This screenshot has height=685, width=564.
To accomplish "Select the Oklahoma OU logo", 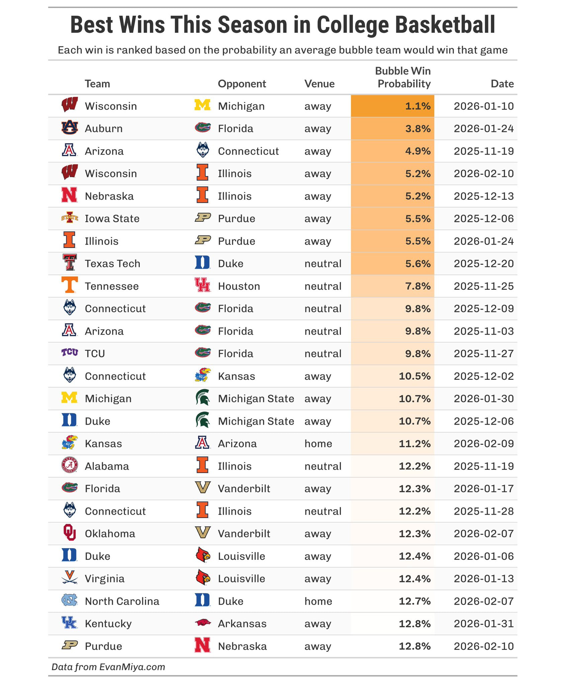I will pos(70,533).
